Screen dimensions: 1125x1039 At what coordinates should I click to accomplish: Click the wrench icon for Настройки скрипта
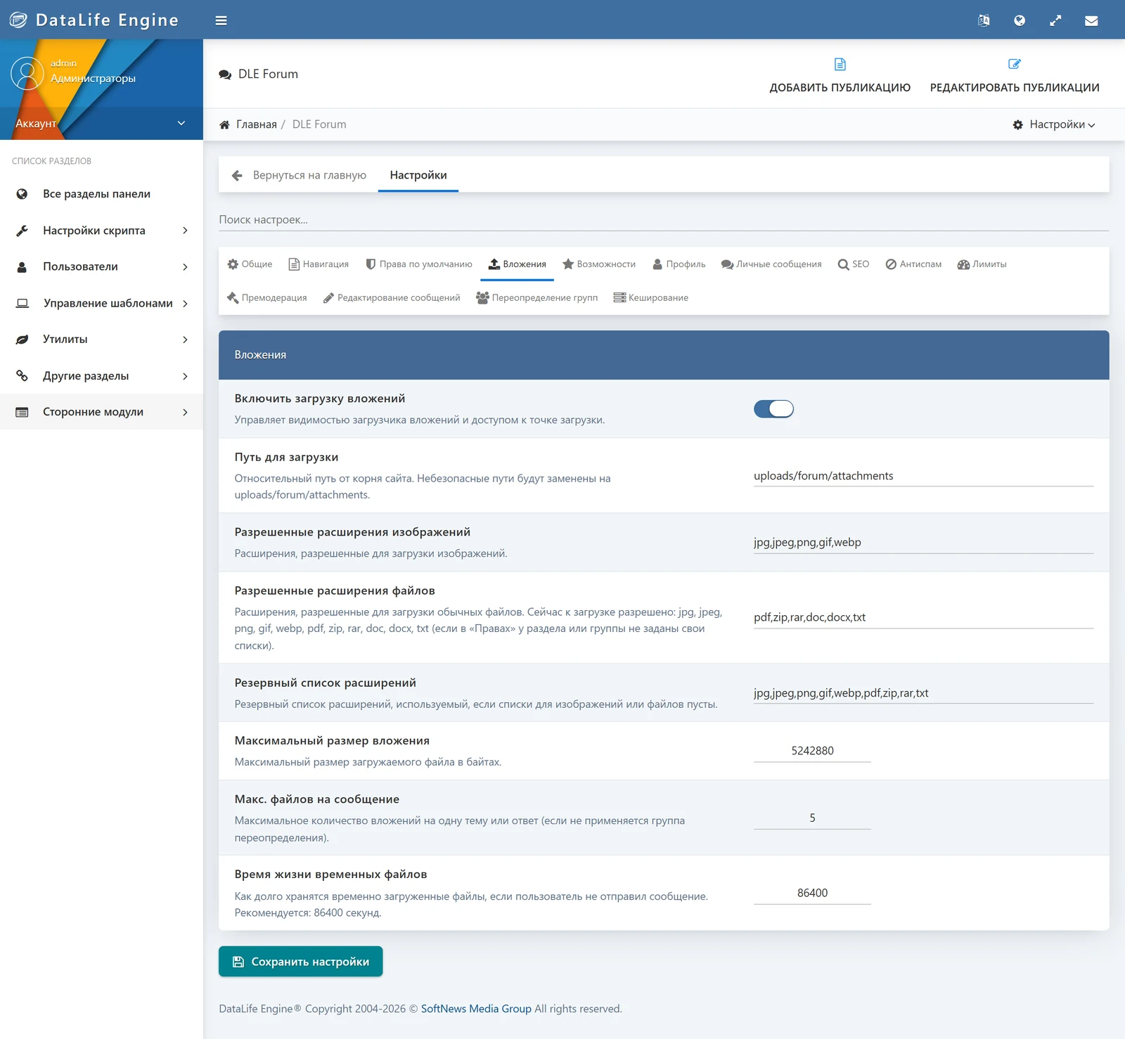click(x=22, y=231)
